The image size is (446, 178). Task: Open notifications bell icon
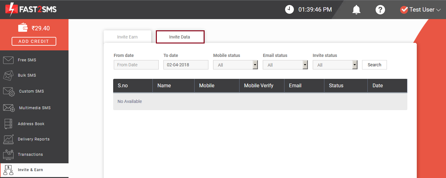[x=356, y=10]
